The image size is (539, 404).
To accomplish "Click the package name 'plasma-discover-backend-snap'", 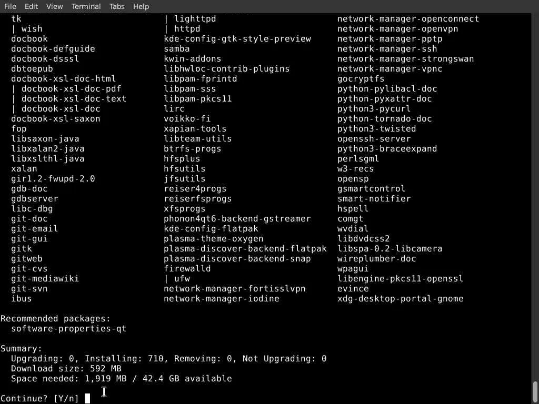I will coord(237,259).
